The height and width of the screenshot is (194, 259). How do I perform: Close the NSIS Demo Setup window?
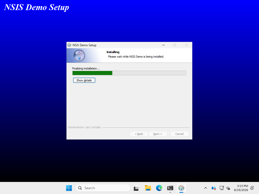pos(186,45)
